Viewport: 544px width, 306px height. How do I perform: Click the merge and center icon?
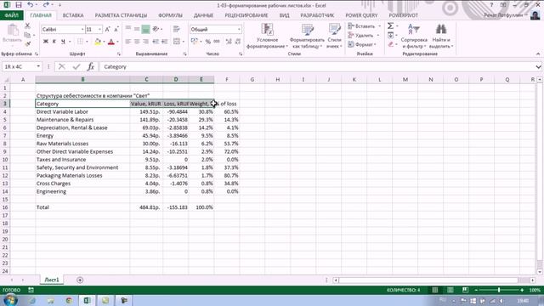(x=177, y=42)
